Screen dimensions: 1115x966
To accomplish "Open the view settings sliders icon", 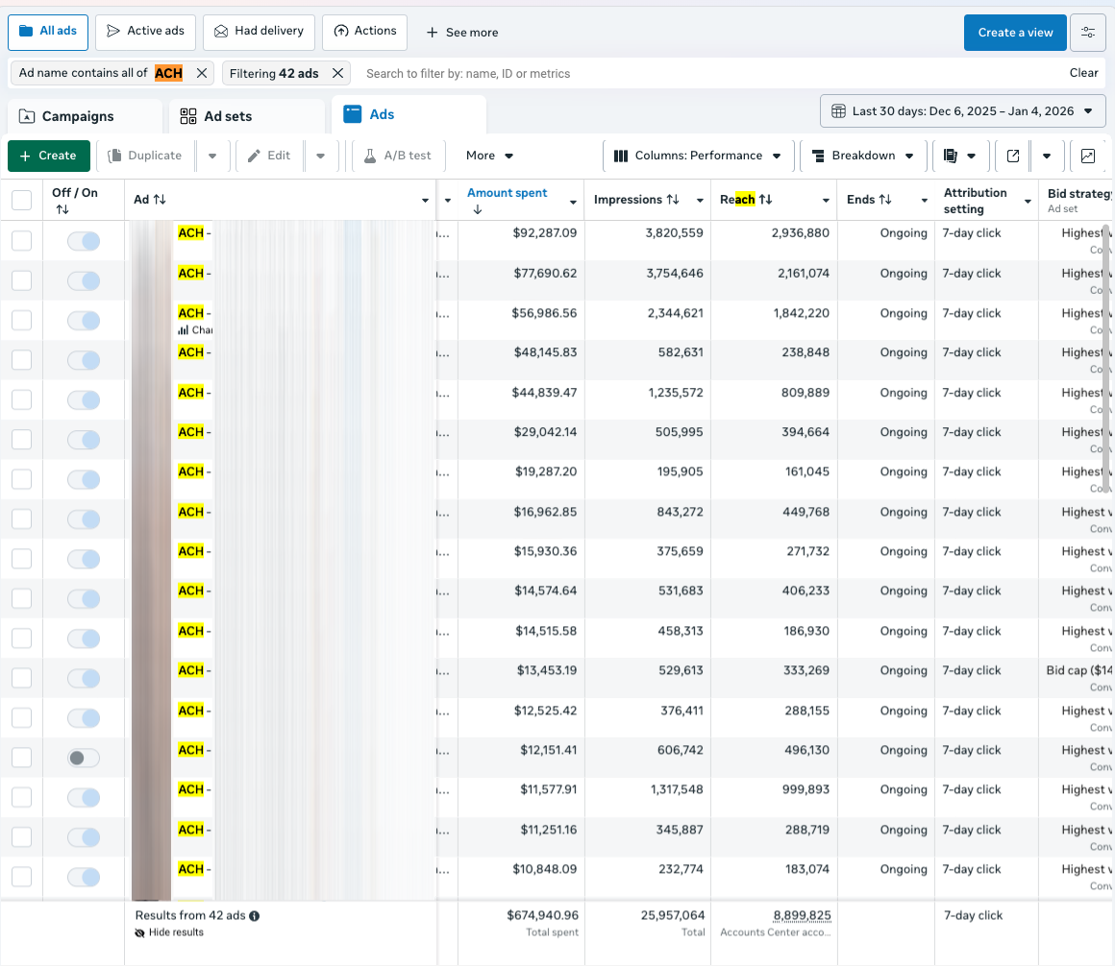I will coord(1087,32).
